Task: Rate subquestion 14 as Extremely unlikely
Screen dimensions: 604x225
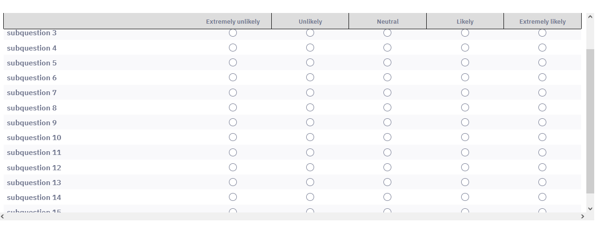Action: pos(233,197)
